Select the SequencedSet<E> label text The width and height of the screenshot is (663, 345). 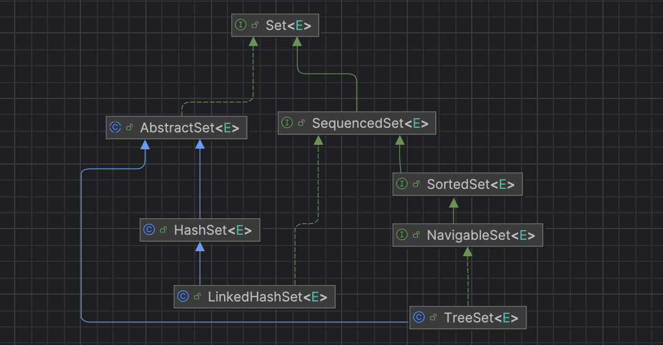[x=370, y=123]
